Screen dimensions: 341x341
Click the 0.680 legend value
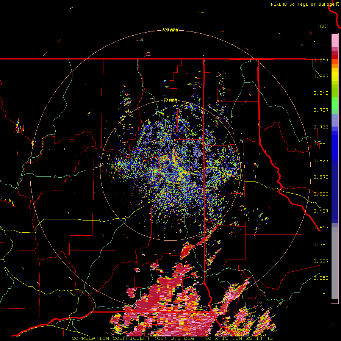click(321, 144)
